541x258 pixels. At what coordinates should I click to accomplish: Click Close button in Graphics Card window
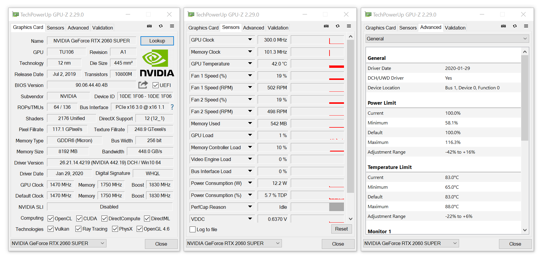tap(161, 244)
